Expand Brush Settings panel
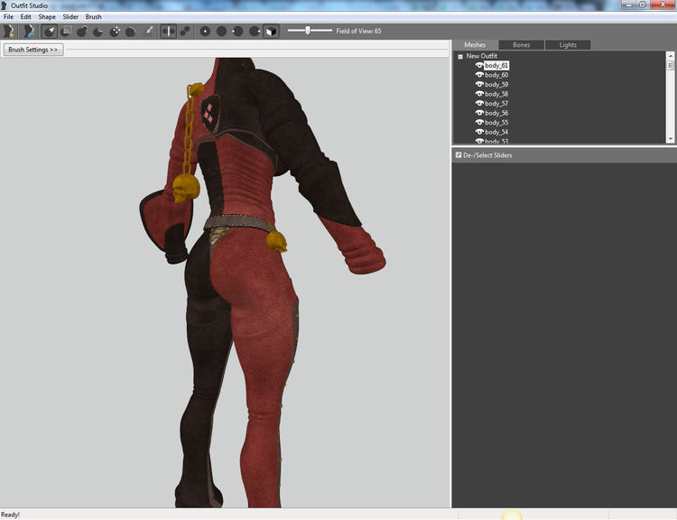The width and height of the screenshot is (677, 520). [x=33, y=50]
